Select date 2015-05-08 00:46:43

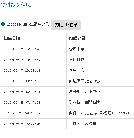click(x=22, y=81)
